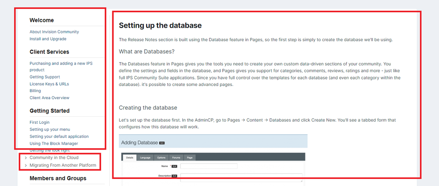Go to the First Login guide
439x186 pixels.
pyautogui.click(x=40, y=122)
